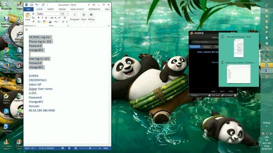This screenshot has width=273, height=153.
Task: Click the zoom out minus button
Action: click(x=80, y=148)
